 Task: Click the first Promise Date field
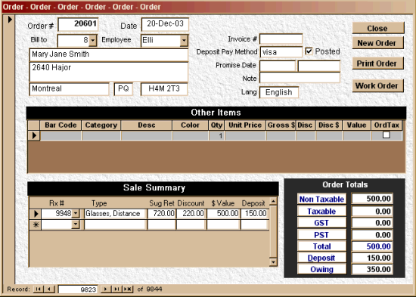click(278, 66)
